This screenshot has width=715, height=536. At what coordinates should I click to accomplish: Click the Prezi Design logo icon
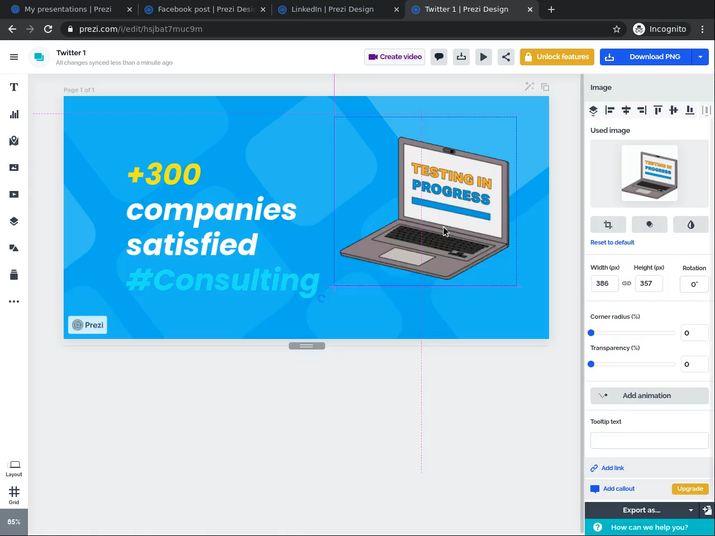(39, 57)
